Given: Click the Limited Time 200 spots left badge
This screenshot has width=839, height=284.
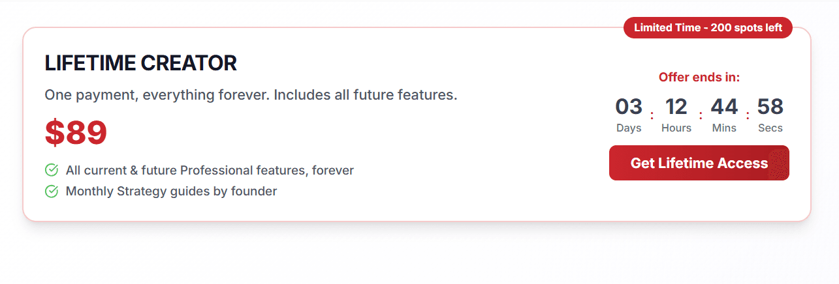Looking at the screenshot, I should coord(708,28).
